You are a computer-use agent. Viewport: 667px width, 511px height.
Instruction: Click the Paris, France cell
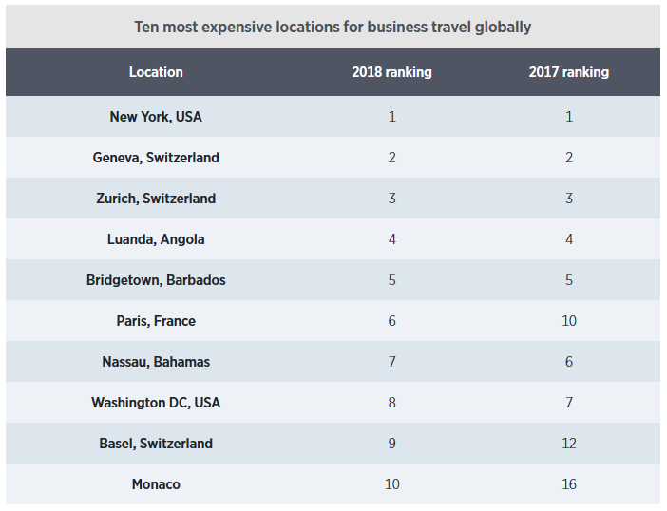[x=156, y=321]
